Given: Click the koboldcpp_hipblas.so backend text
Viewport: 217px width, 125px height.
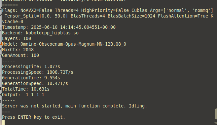Looking at the screenshot, I should 52,33.
